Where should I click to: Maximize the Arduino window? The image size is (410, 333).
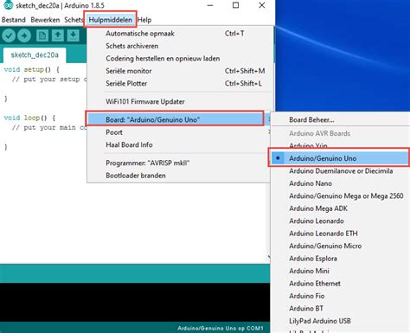(x=235, y=5)
